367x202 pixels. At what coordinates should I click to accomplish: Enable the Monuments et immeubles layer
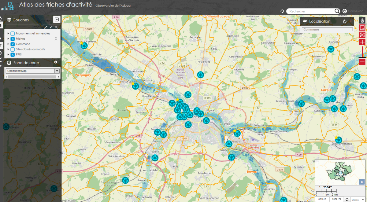point(13,34)
